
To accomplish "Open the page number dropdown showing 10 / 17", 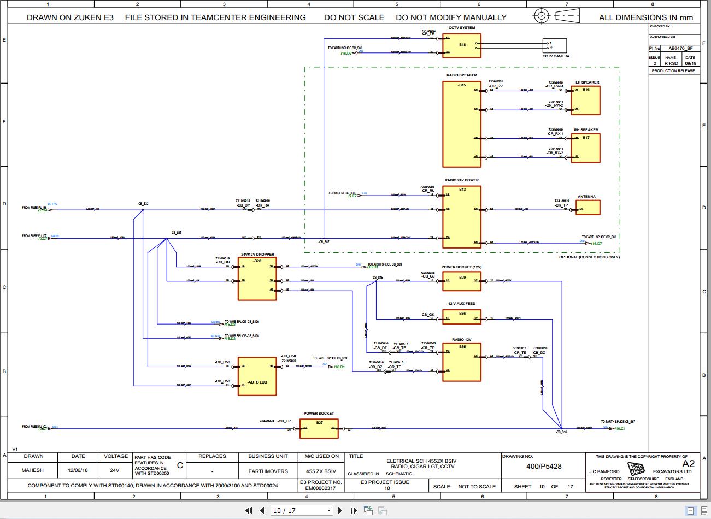I will pos(327,510).
